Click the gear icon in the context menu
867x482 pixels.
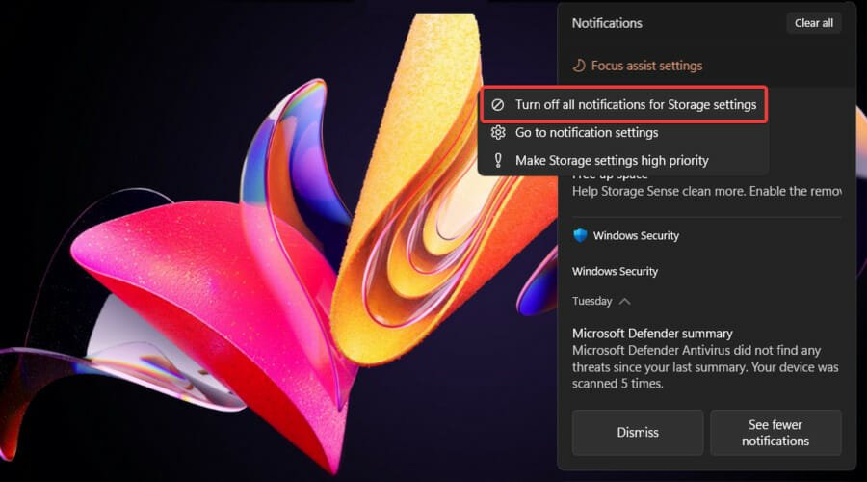[498, 132]
